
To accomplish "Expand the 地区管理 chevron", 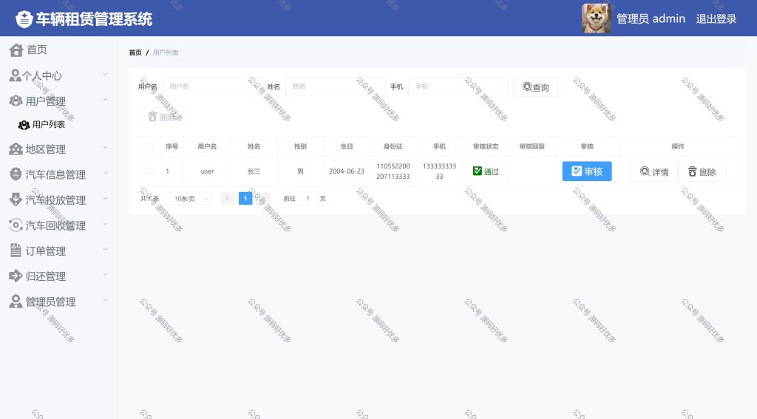I will (x=105, y=148).
